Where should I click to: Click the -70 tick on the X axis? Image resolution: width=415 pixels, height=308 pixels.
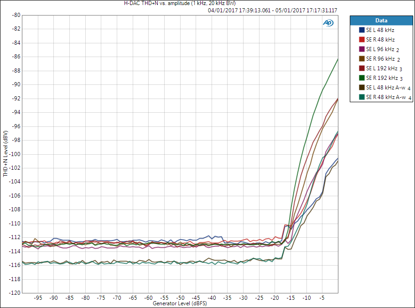click(117, 298)
